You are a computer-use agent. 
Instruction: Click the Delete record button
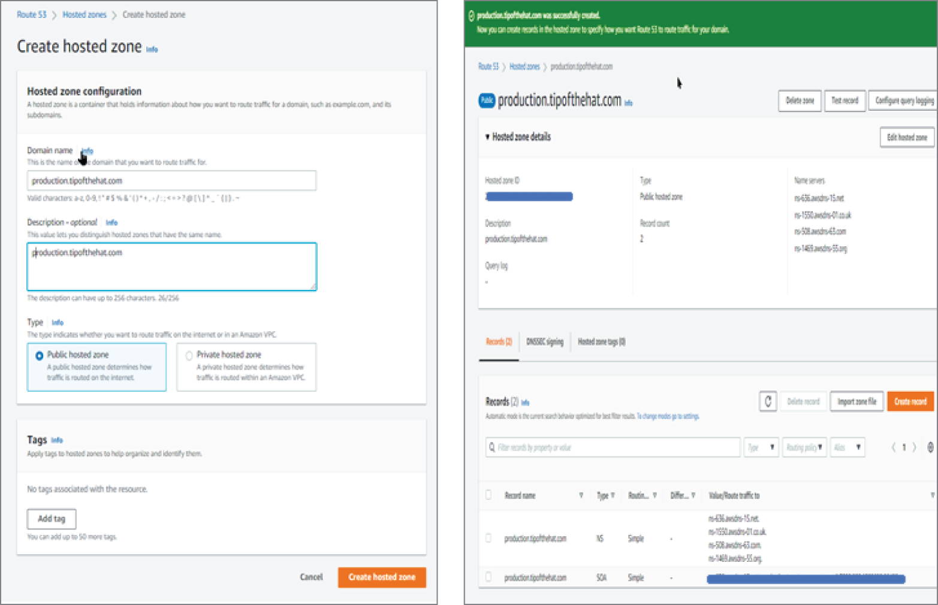tap(803, 401)
